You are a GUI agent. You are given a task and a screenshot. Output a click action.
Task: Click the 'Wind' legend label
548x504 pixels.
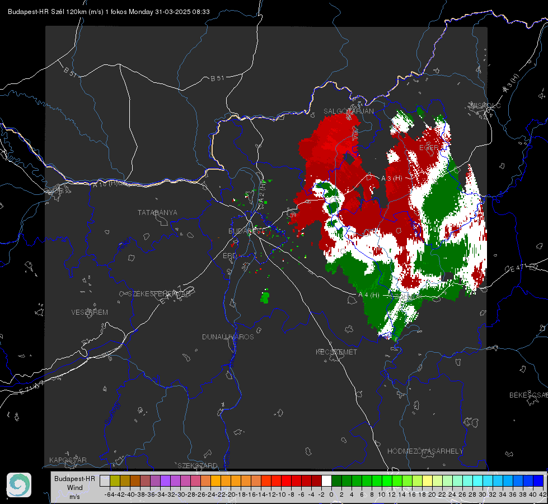[75, 488]
